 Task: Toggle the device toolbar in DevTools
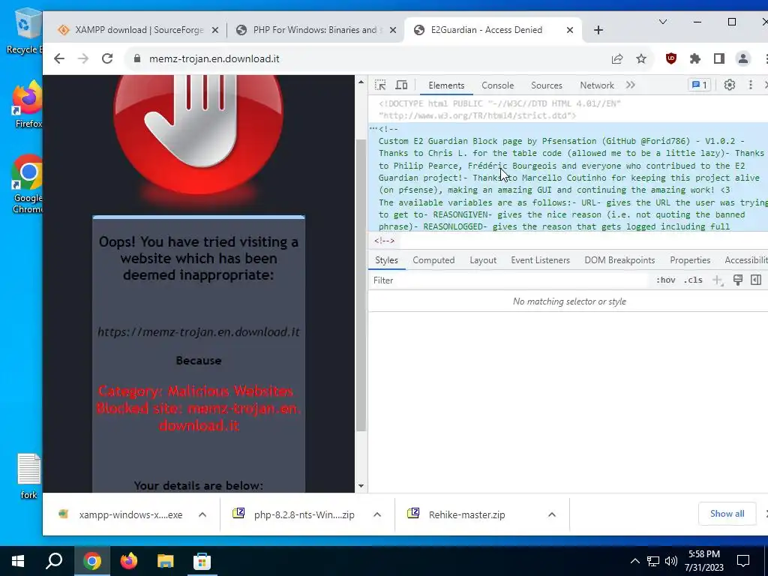402,85
